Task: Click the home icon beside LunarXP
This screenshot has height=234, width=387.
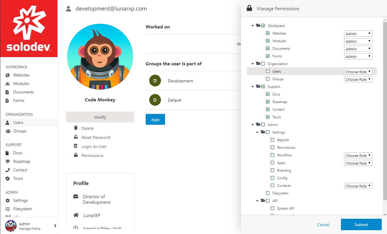Action: coord(76,215)
